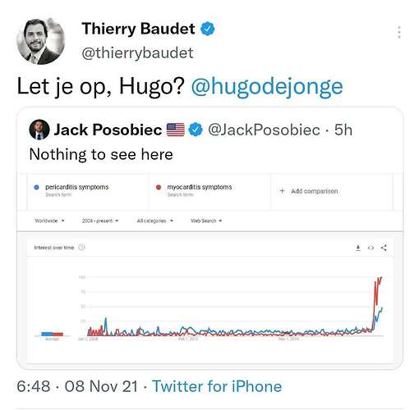Click the share chart icon
This screenshot has height=410, width=419.
point(384,248)
